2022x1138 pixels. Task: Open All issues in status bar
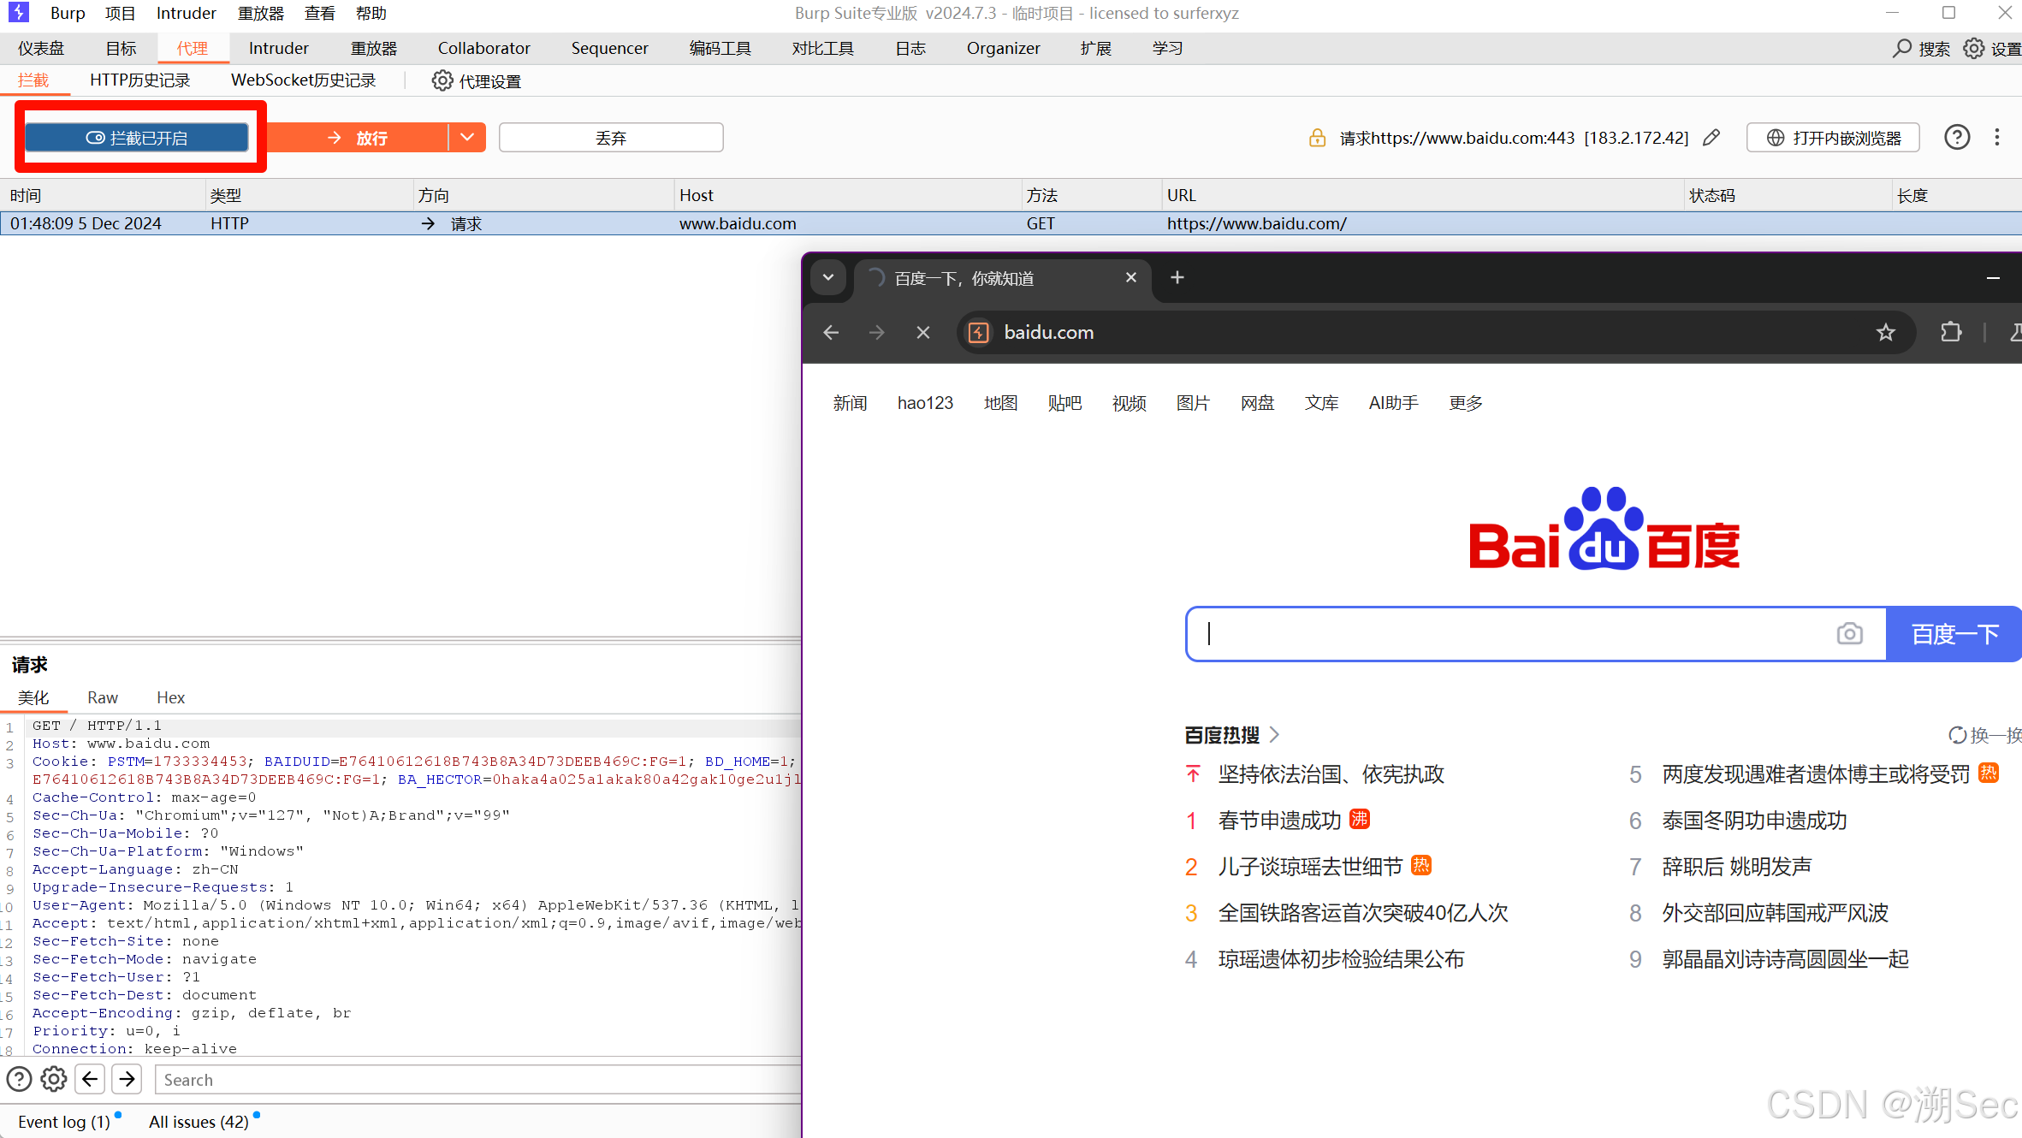click(199, 1122)
